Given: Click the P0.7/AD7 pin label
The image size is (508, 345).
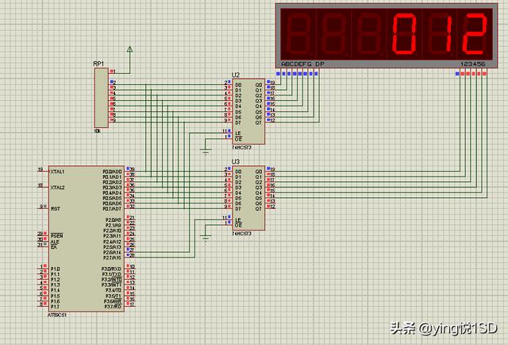Looking at the screenshot, I should (112, 209).
